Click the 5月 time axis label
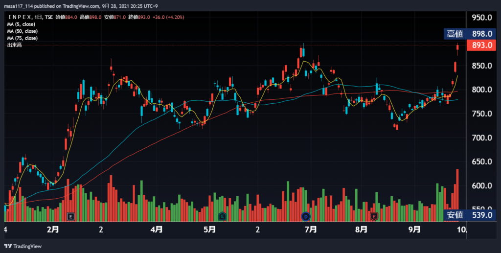501x253 pixels. coord(209,230)
